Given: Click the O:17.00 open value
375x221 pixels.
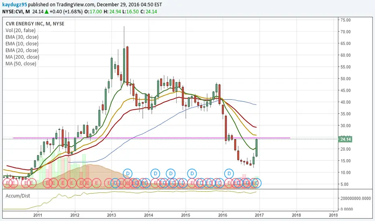Looking at the screenshot, I should pyautogui.click(x=93, y=12).
